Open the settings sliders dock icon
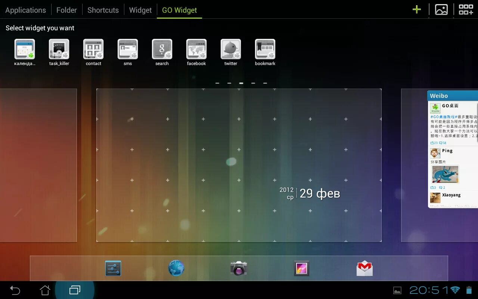This screenshot has height=299, width=478. (113, 268)
